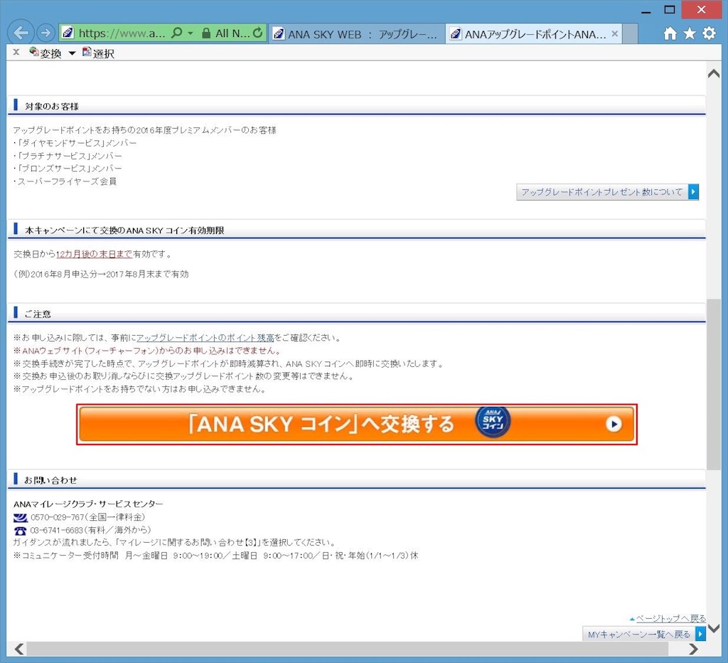728x663 pixels.
Task: Click the お問い合わせ section heading
Action: pos(50,480)
